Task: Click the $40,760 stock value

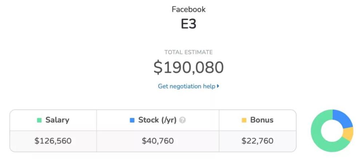Action: (158, 141)
